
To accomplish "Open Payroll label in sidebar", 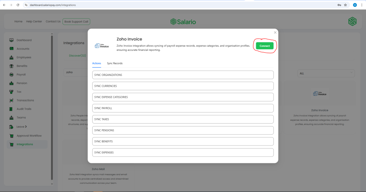I will click(x=21, y=75).
